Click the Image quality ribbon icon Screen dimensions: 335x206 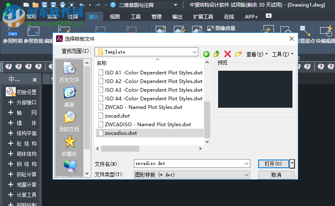click(221, 28)
